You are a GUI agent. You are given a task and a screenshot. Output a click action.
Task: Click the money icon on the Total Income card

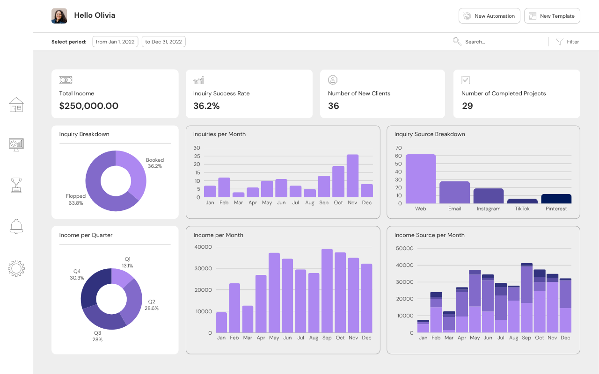(66, 79)
